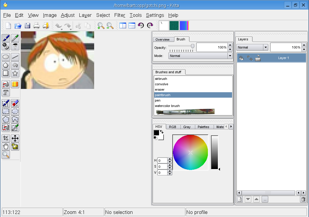Select the airbrush brush type
Viewport: 309px width, 217px height.
point(193,79)
